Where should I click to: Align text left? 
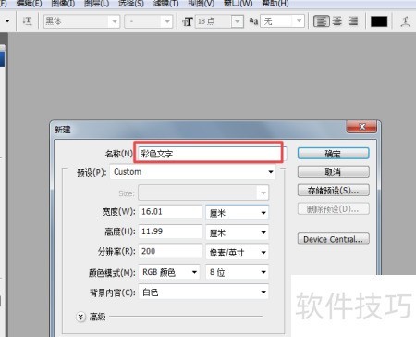(x=322, y=21)
